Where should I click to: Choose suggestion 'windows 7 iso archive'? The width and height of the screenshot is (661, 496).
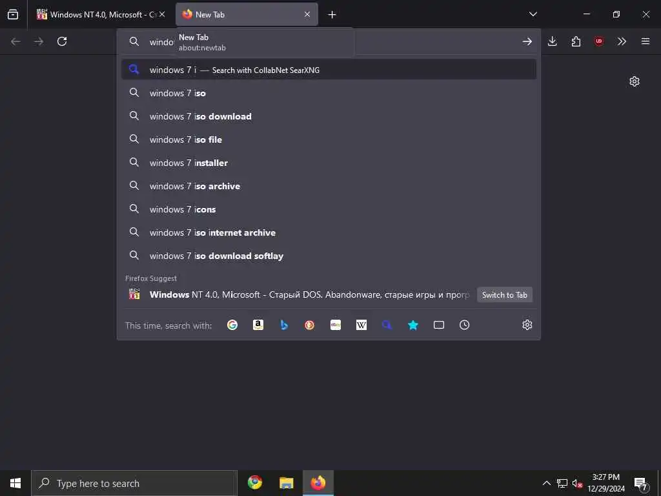(329, 185)
